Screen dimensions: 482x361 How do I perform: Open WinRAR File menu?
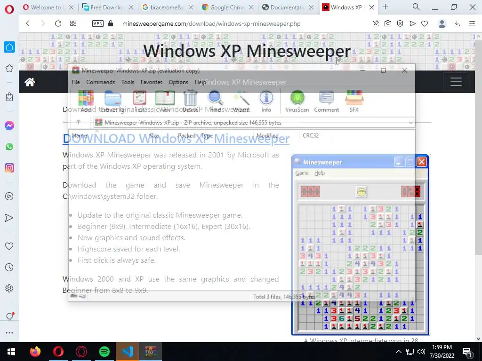coord(76,82)
